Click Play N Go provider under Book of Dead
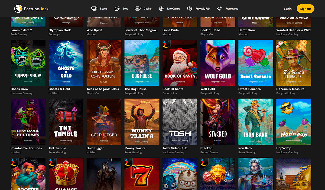Viewport: 325px width, 190px height. tap(207, 34)
